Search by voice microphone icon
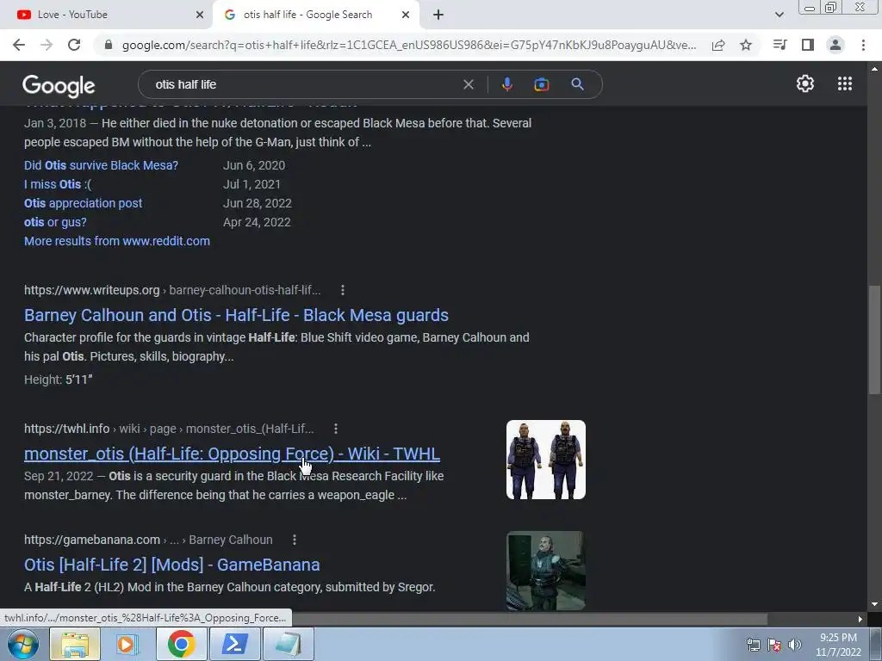Image resolution: width=882 pixels, height=661 pixels. pyautogui.click(x=506, y=84)
